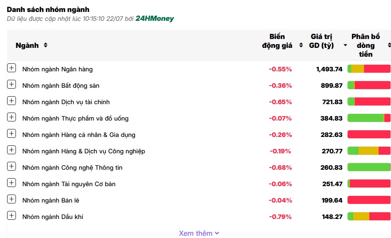Viewport: 391px width, 238px height.
Task: Expand the Nhóm ngành Dịch vụ tài chính row
Action: click(x=12, y=101)
